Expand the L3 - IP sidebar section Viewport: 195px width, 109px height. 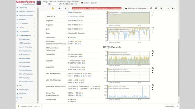[x=21, y=28]
